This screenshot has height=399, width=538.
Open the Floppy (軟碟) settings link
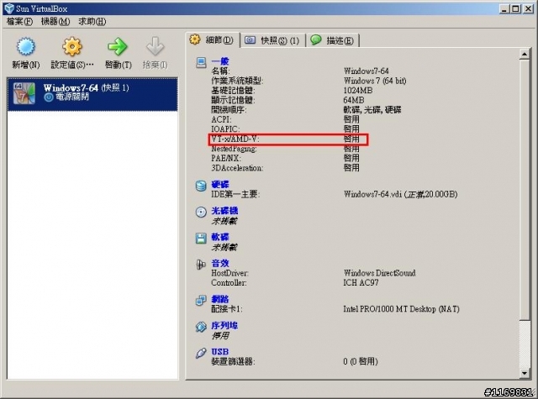(x=220, y=237)
